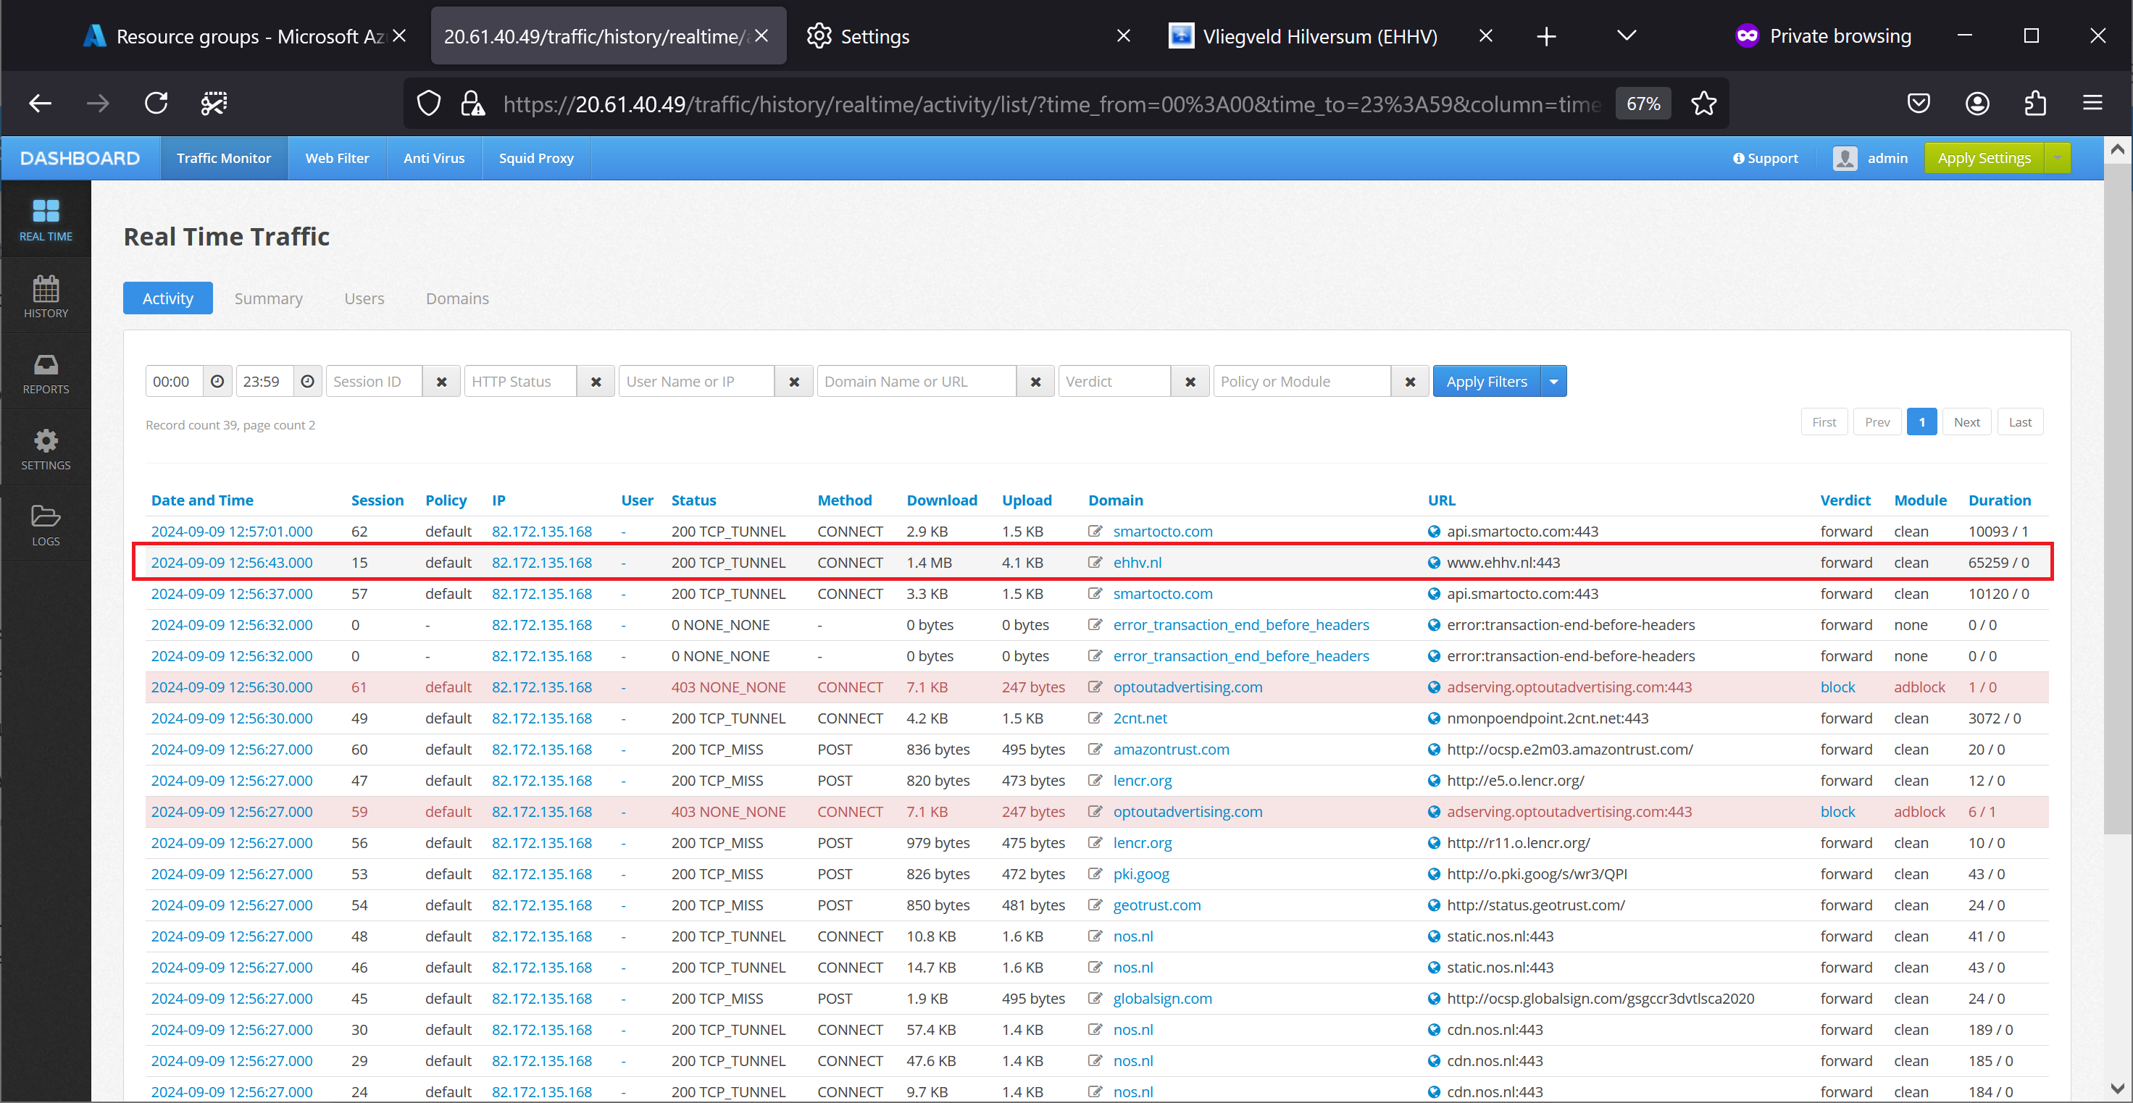
Task: Clear the Session ID filter toggle
Action: 441,382
